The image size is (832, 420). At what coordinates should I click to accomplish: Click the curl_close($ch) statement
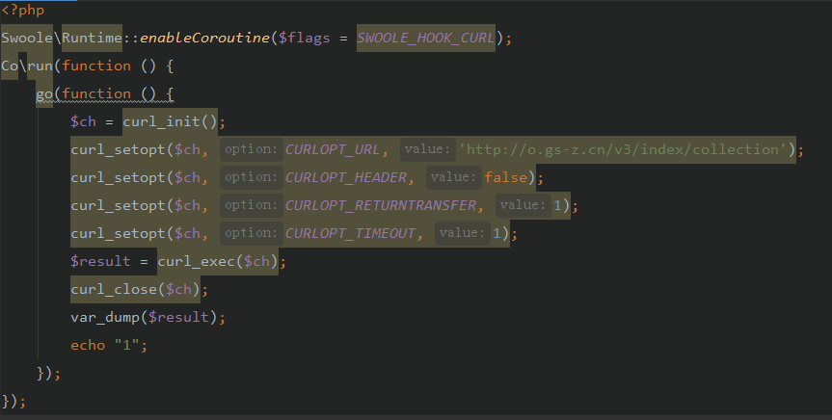click(x=135, y=289)
